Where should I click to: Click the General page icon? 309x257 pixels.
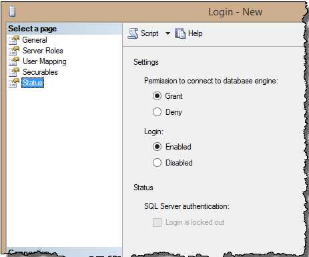click(14, 40)
